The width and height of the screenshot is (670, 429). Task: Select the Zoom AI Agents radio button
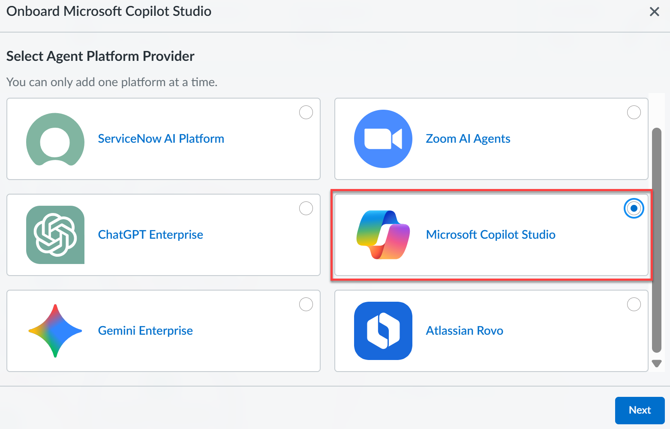coord(634,113)
